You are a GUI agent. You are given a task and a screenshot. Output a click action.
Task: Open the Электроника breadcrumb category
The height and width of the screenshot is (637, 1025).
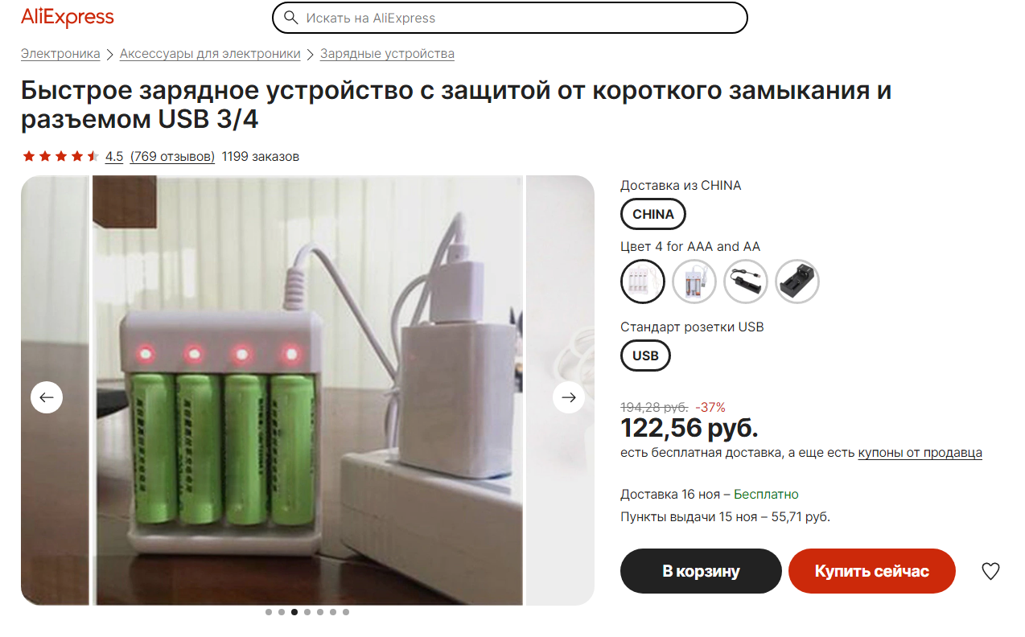(x=60, y=54)
